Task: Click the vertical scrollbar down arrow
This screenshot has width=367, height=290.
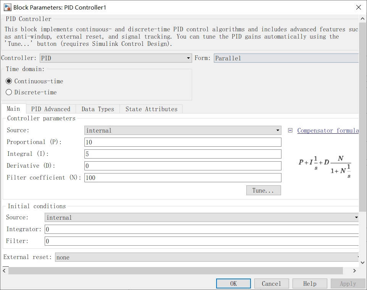Action: [362, 262]
